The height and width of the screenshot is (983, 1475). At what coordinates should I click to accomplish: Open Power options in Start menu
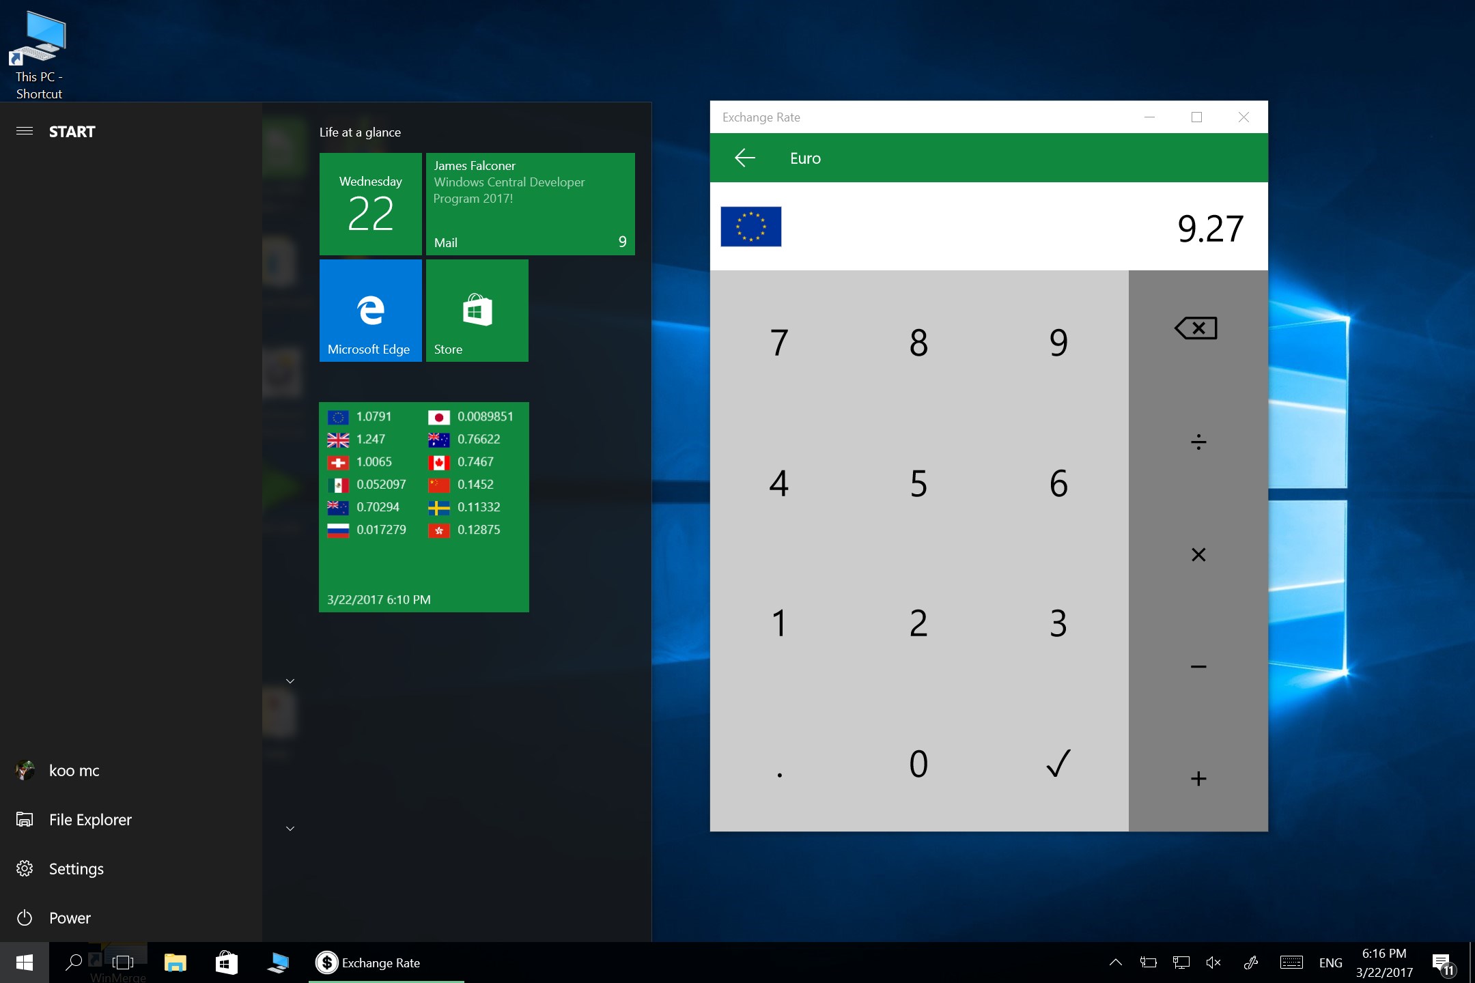(x=68, y=918)
